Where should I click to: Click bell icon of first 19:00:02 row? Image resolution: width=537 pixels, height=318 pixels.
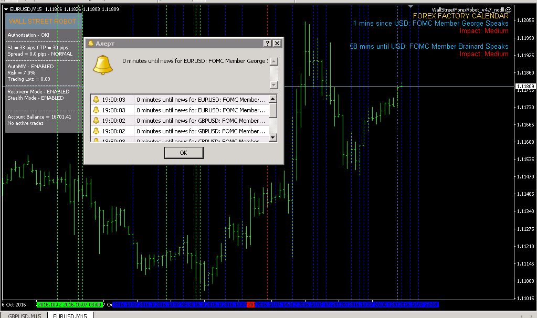(96, 121)
